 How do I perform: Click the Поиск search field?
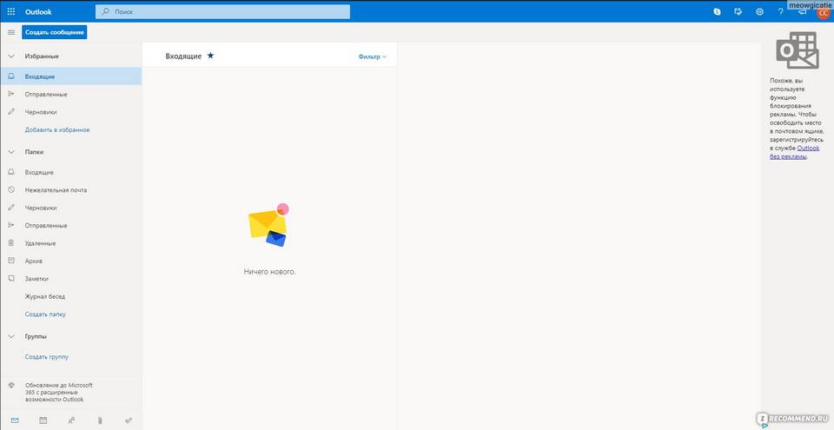226,11
